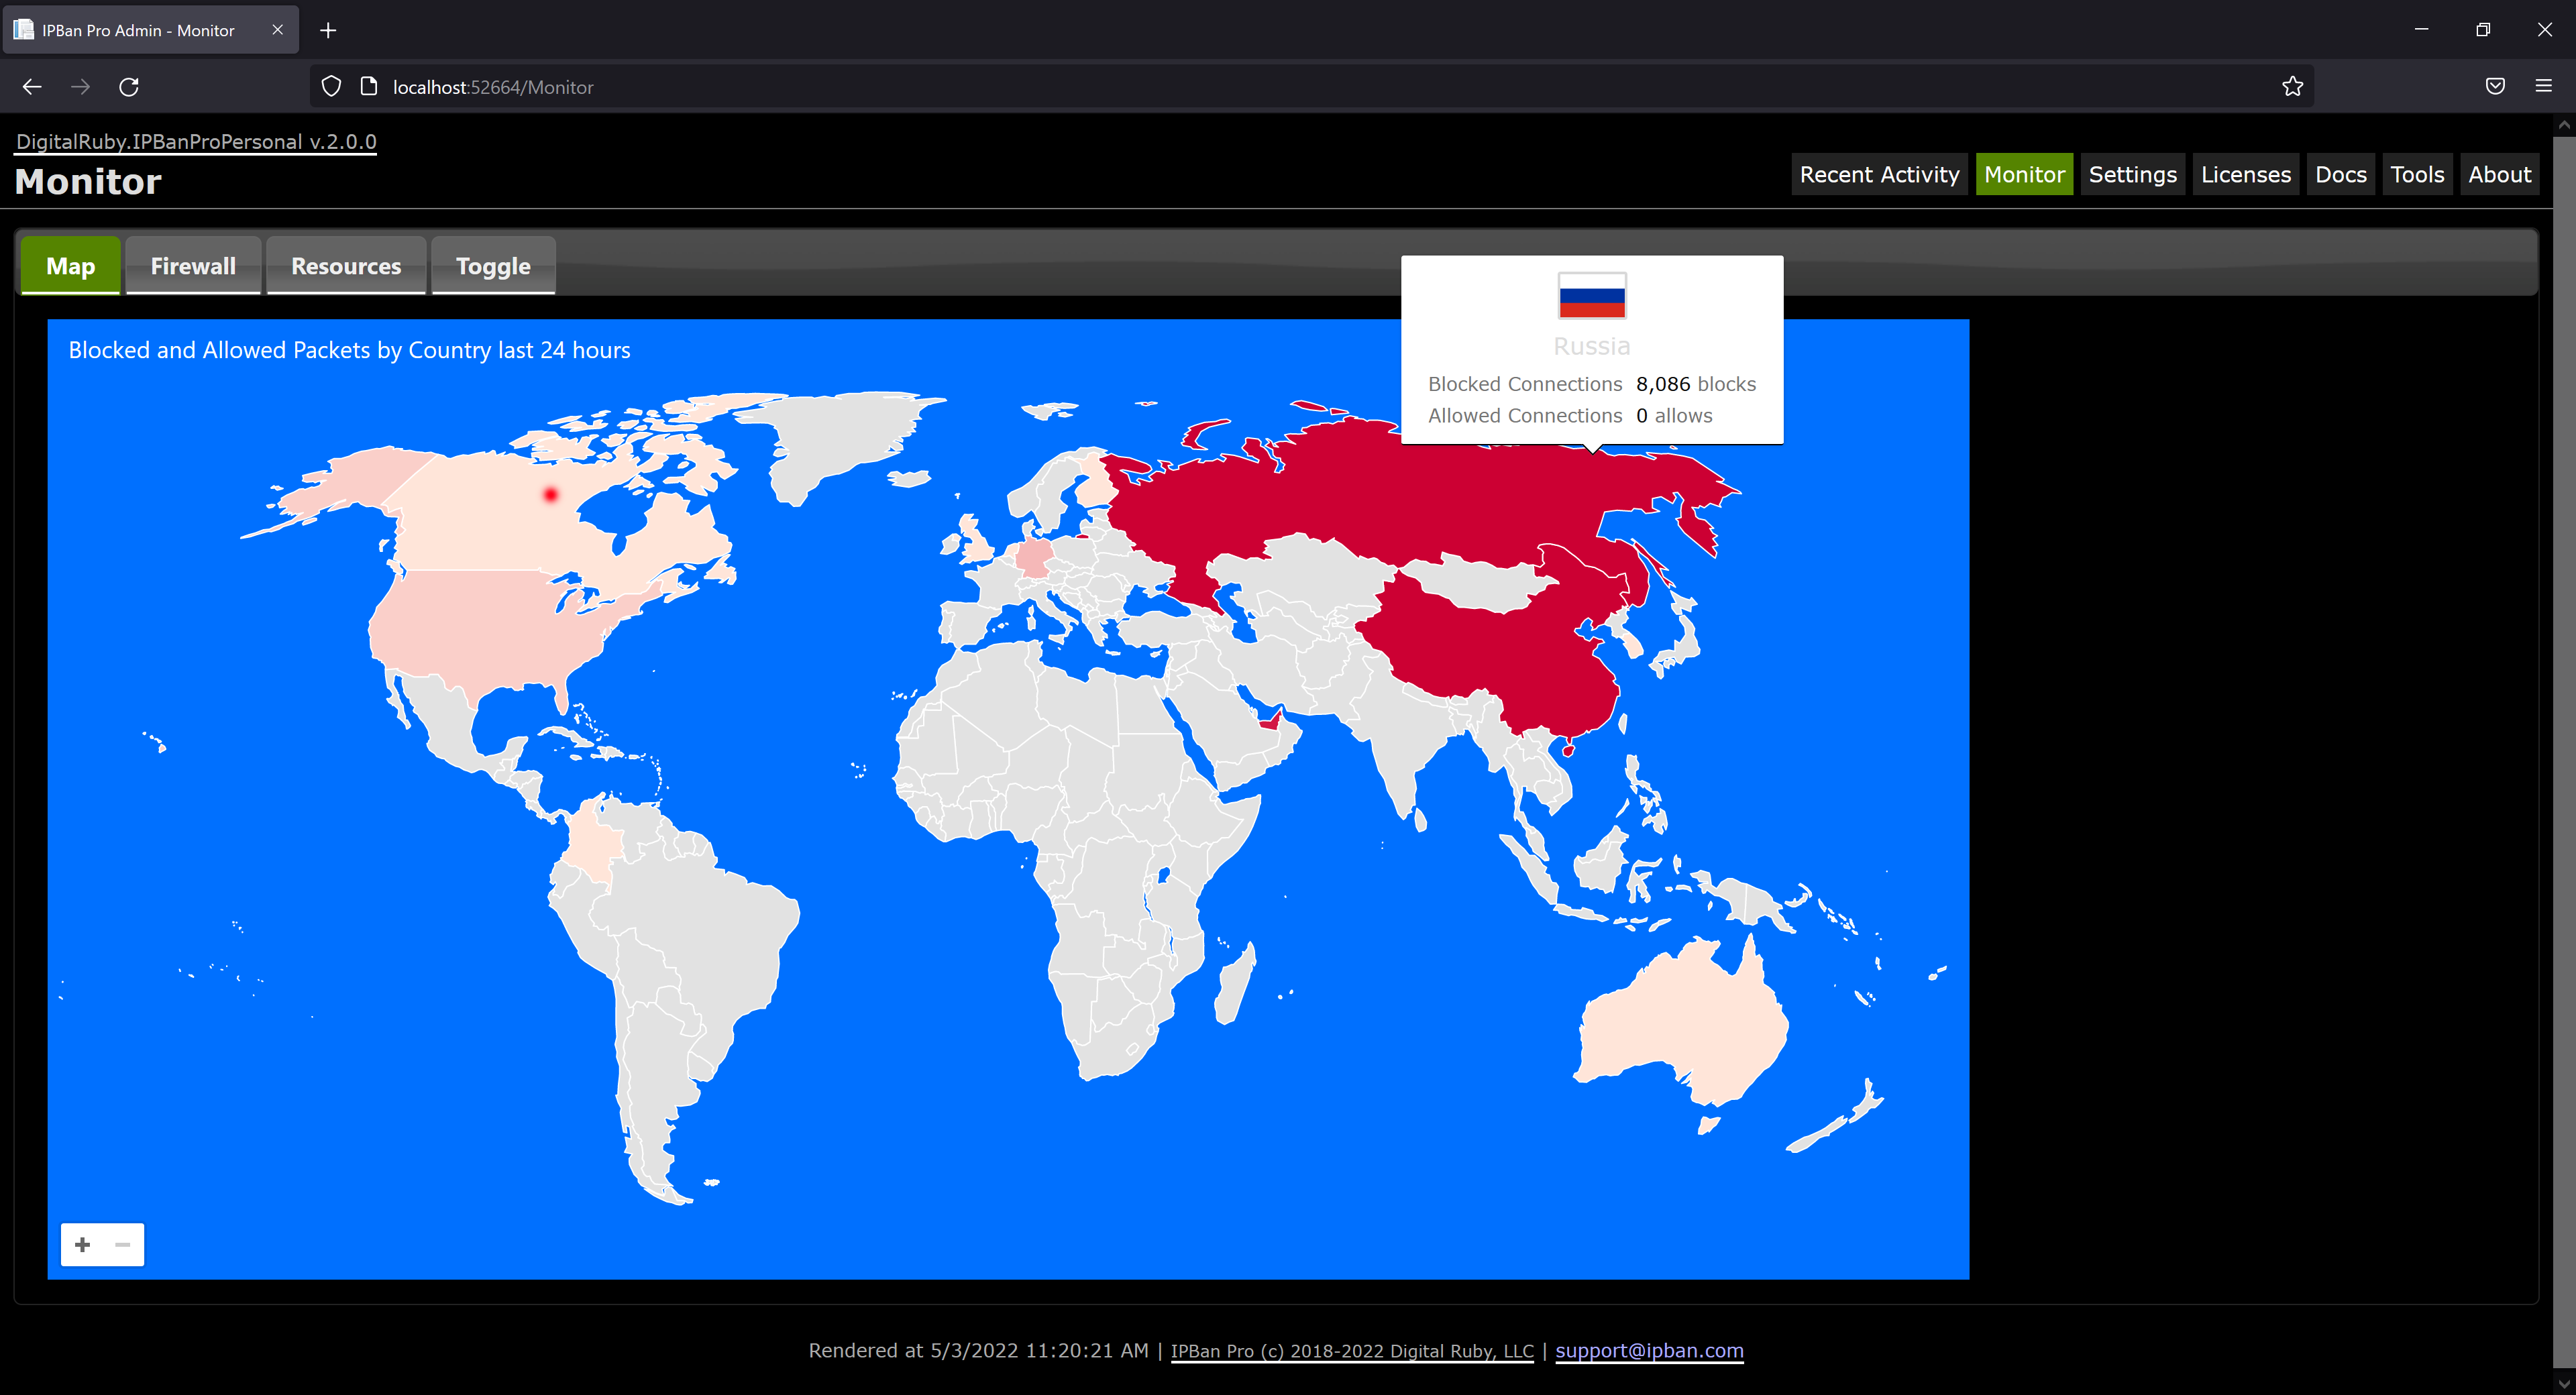Minimize the browser window

(2421, 30)
